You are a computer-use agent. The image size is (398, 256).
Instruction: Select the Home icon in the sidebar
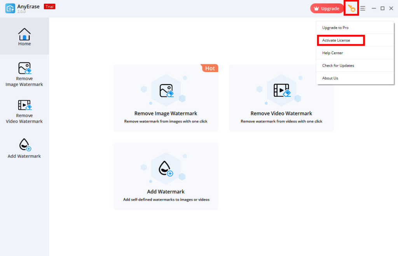tap(24, 34)
